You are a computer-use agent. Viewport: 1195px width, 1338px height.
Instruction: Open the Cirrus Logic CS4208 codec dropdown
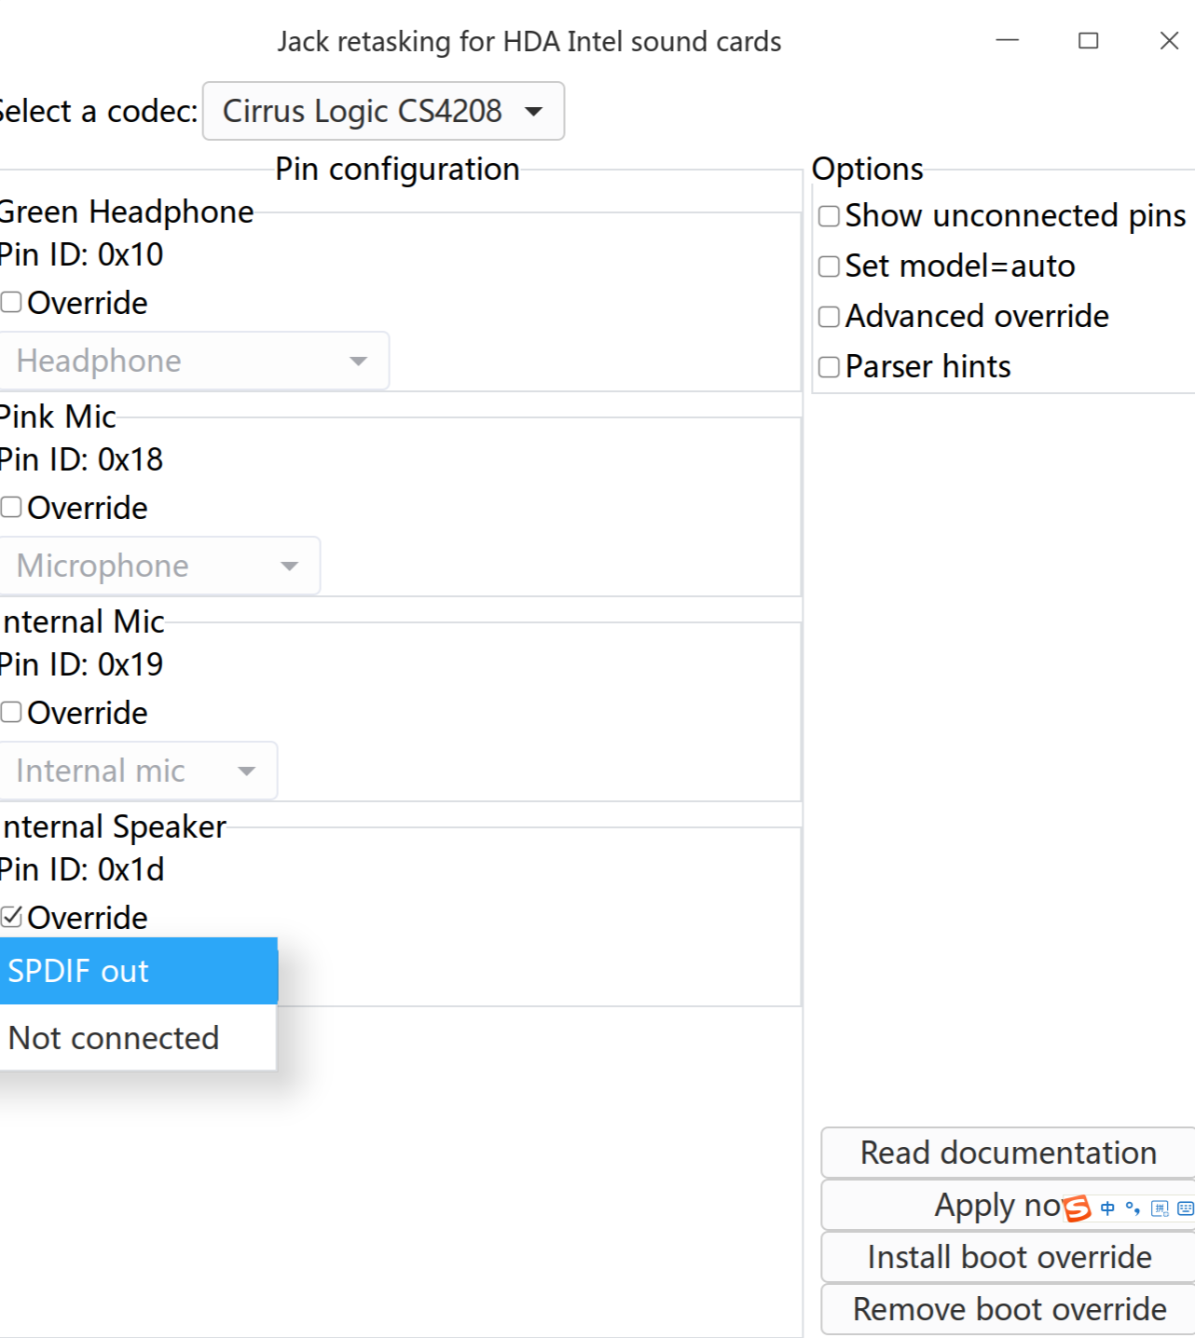click(383, 111)
